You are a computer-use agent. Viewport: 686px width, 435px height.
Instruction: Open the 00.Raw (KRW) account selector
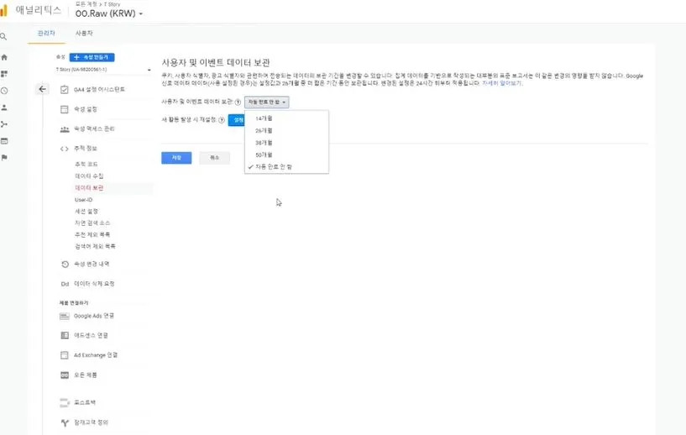tap(109, 13)
